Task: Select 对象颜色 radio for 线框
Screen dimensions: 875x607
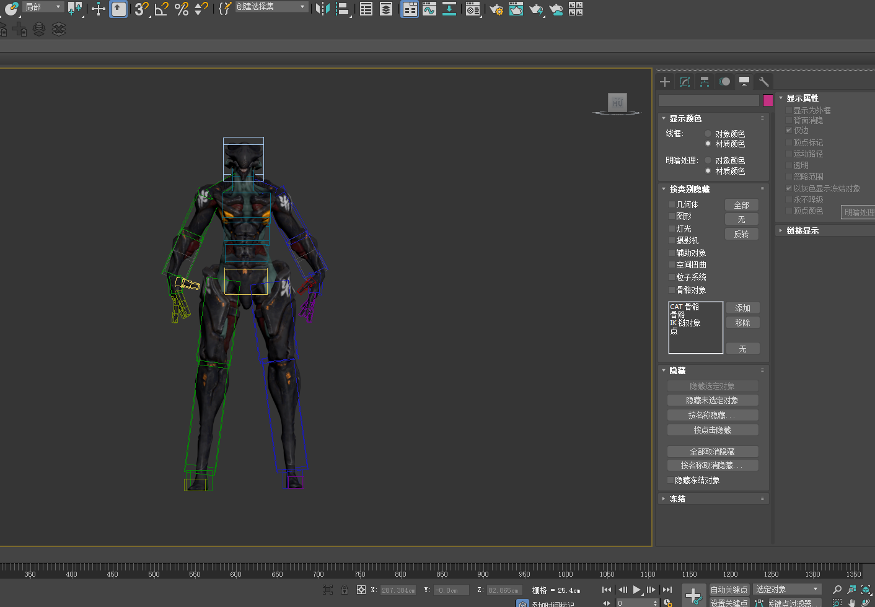Action: click(708, 134)
